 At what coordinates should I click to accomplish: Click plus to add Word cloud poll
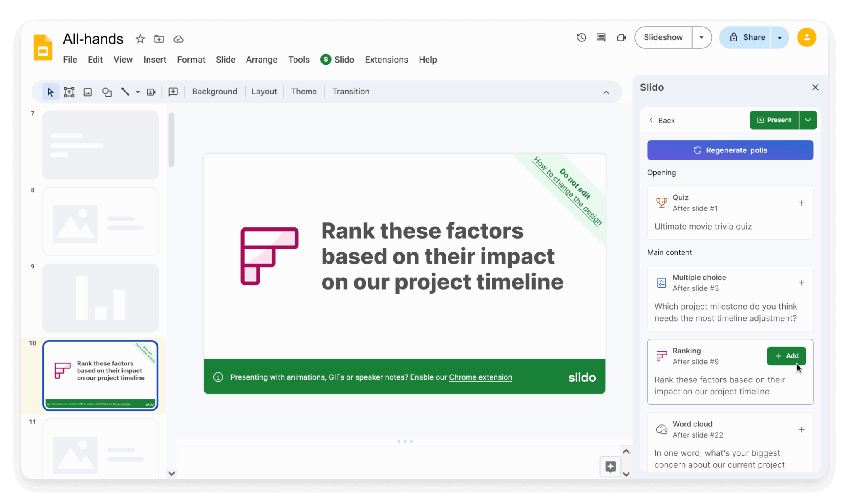pos(801,430)
